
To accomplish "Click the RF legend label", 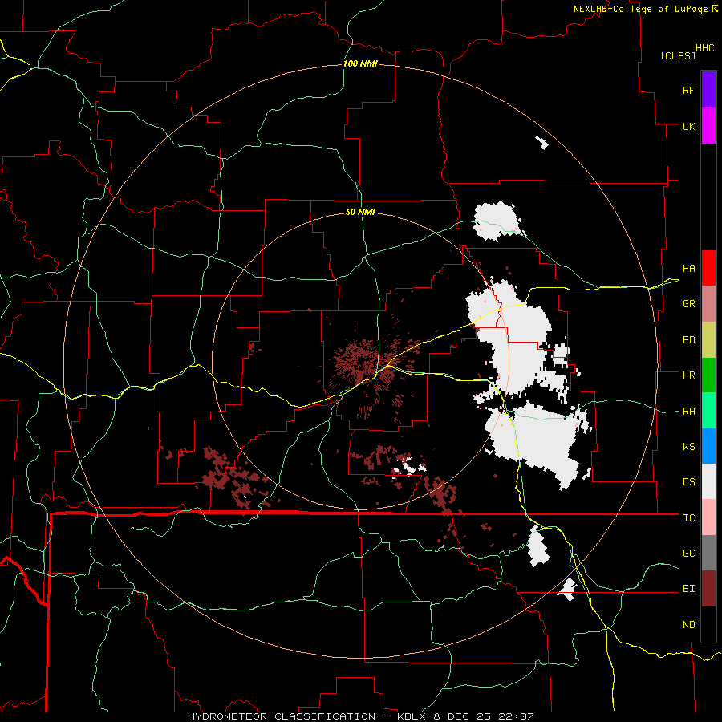I will tap(688, 90).
